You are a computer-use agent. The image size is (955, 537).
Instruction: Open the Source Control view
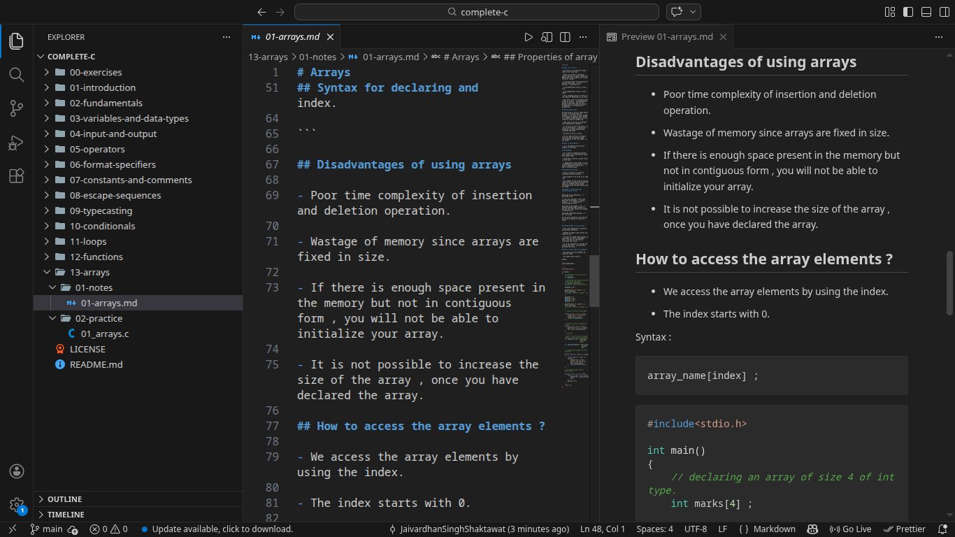(16, 108)
